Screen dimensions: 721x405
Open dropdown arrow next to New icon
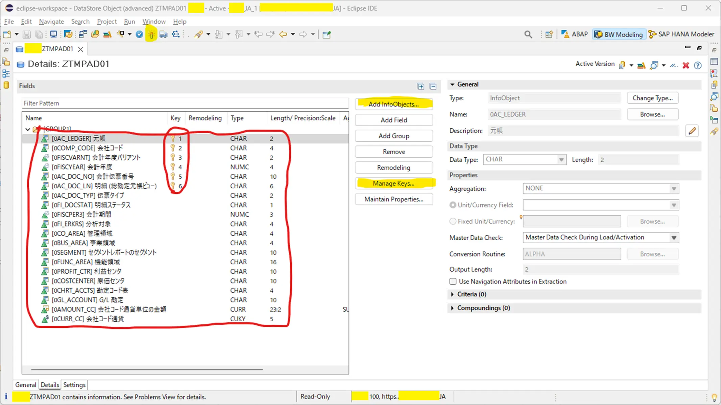pyautogui.click(x=16, y=34)
